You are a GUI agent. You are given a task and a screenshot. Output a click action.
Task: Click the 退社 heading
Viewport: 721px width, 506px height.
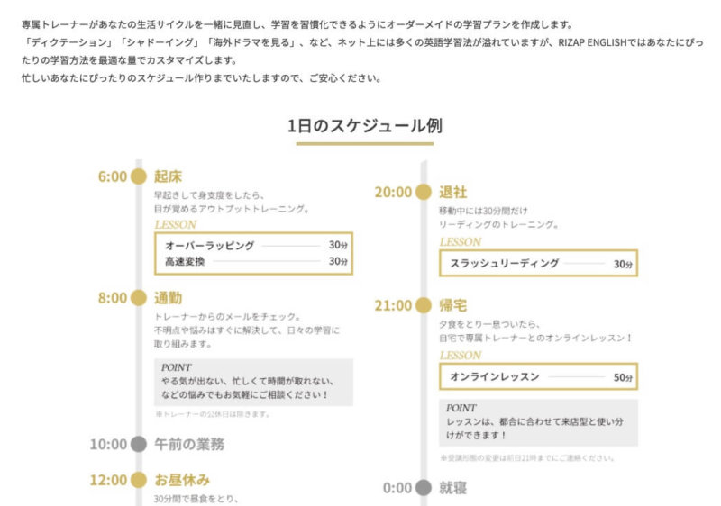[452, 192]
